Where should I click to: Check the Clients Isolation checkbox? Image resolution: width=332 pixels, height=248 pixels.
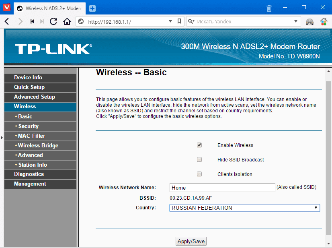pyautogui.click(x=199, y=174)
